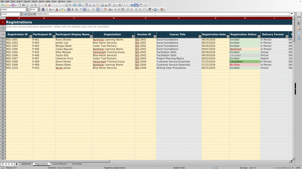The image size is (302, 169).
Task: Insert hyperlink toolbar icon
Action: click(x=120, y=5)
